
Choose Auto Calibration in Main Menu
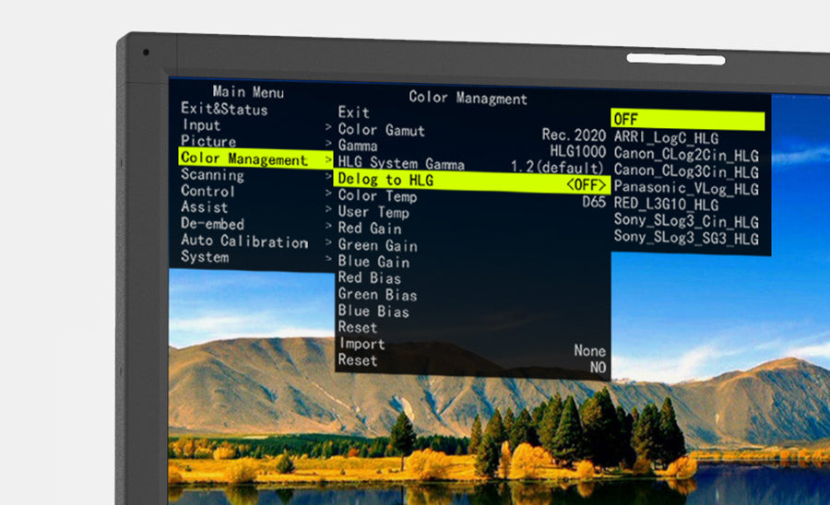tap(243, 241)
